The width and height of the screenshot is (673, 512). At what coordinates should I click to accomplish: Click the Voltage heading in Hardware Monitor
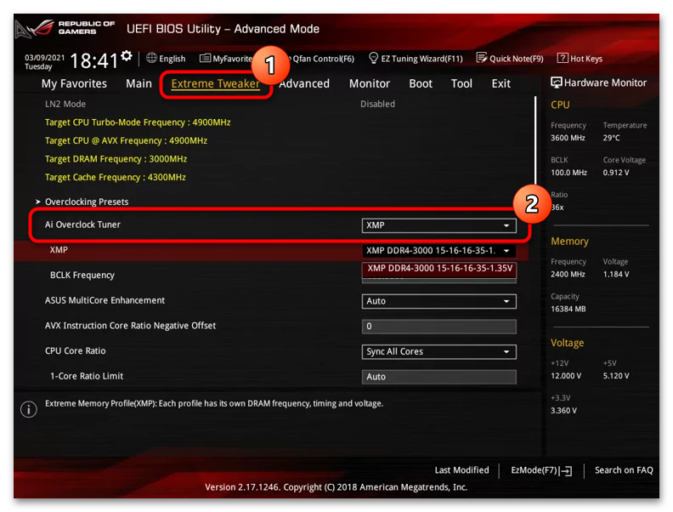tap(567, 343)
